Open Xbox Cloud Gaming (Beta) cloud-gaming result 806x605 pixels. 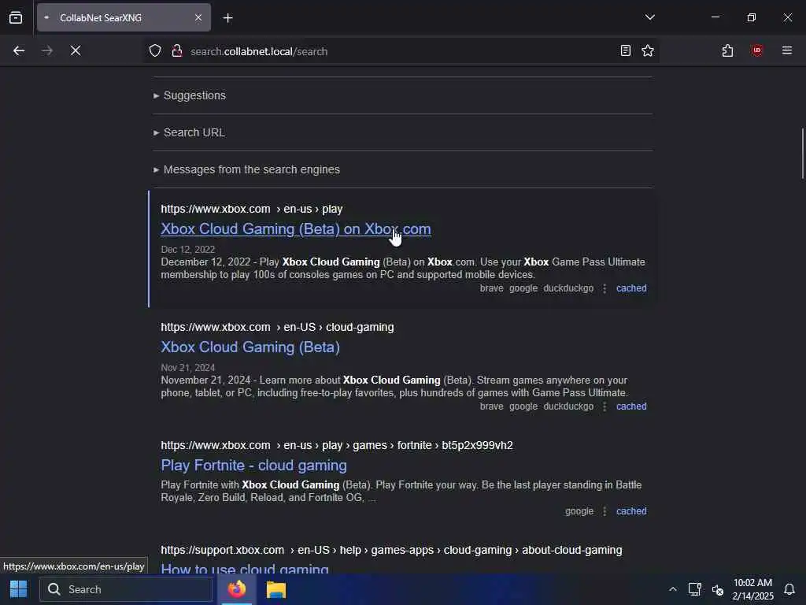click(250, 347)
